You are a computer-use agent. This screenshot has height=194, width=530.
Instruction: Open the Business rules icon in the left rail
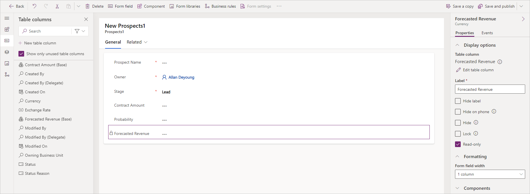7,75
